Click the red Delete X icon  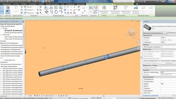pyautogui.click(x=71, y=13)
